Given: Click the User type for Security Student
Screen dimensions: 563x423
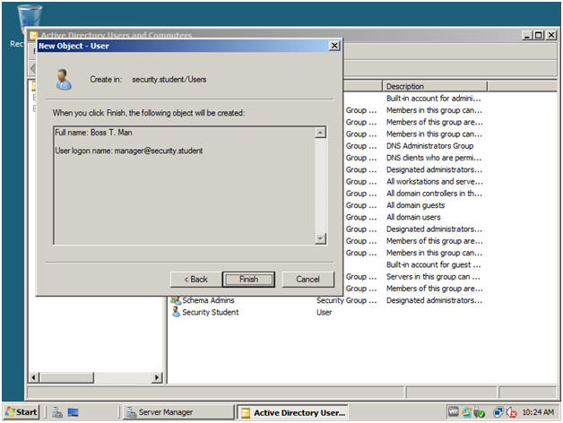Looking at the screenshot, I should 324,313.
